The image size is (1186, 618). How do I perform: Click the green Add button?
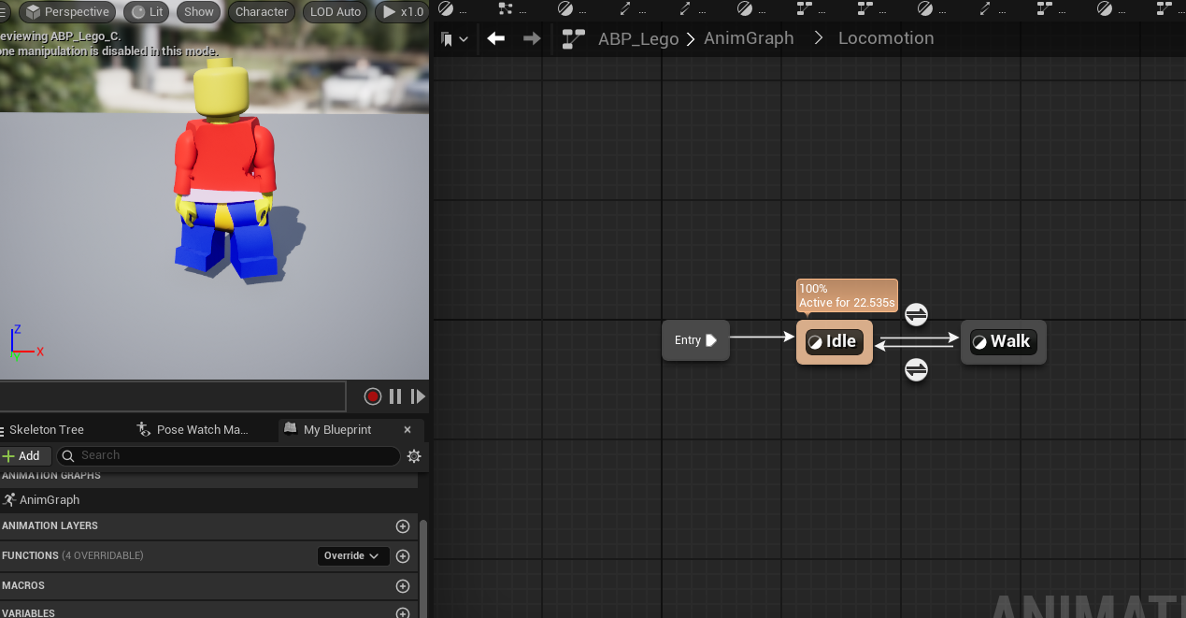click(x=22, y=455)
